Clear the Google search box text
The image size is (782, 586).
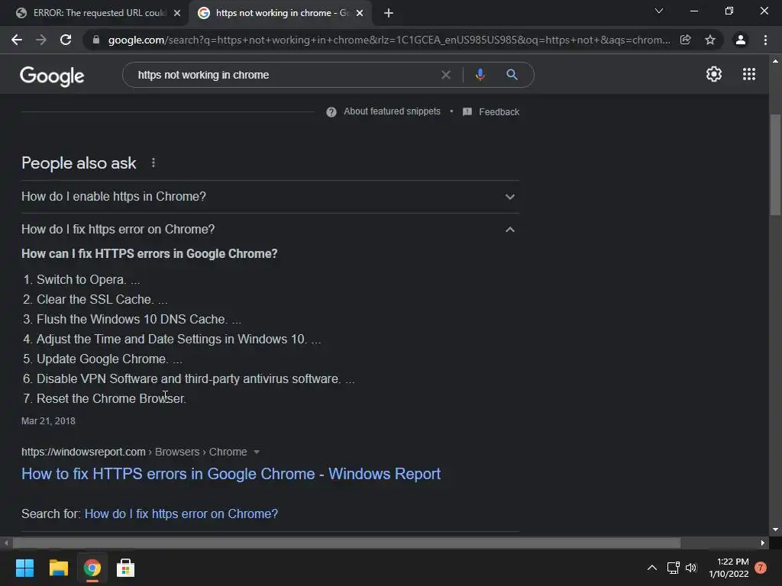click(446, 75)
